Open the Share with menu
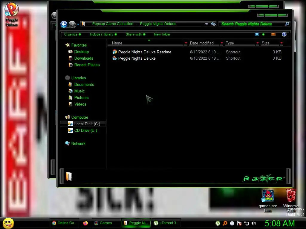This screenshot has height=229, width=306. click(135, 34)
